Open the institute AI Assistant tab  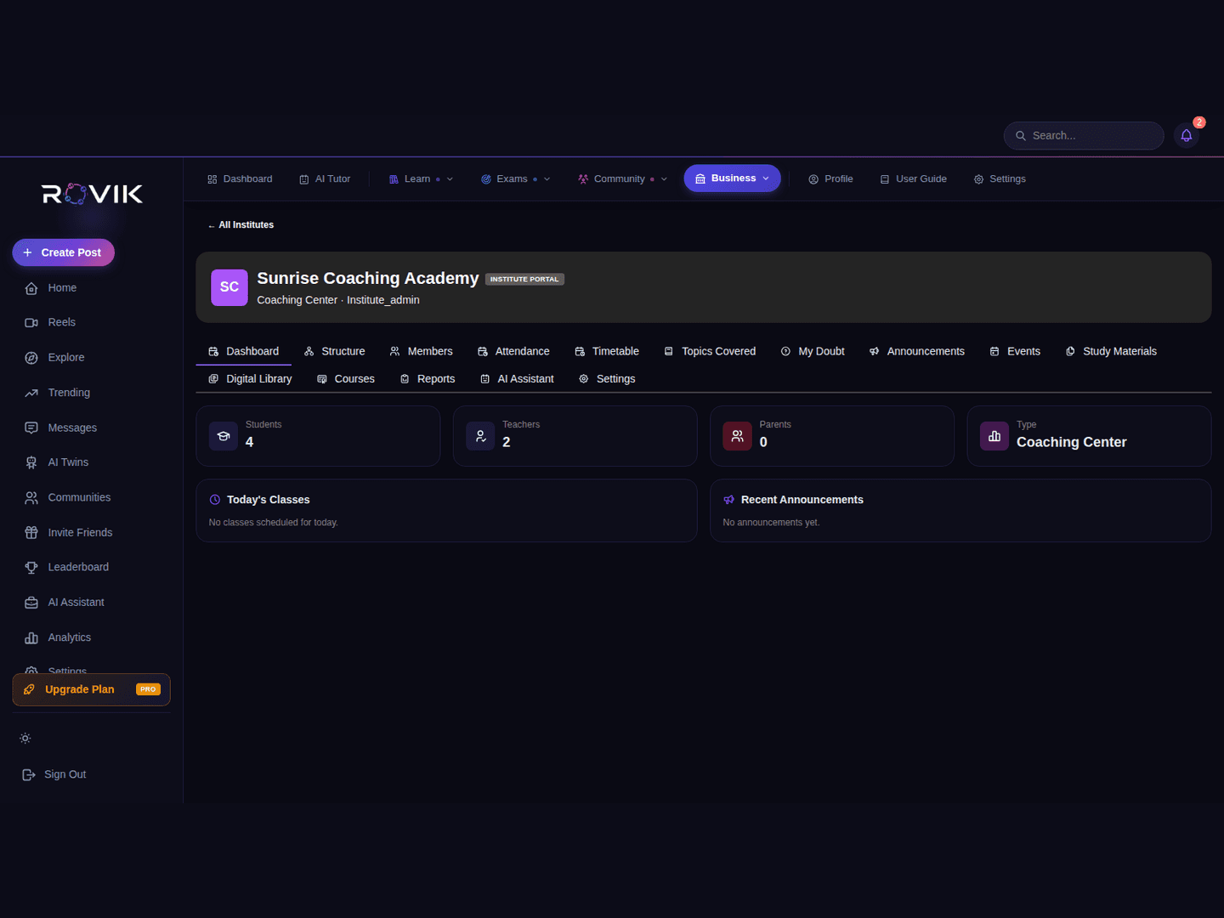[x=517, y=379]
